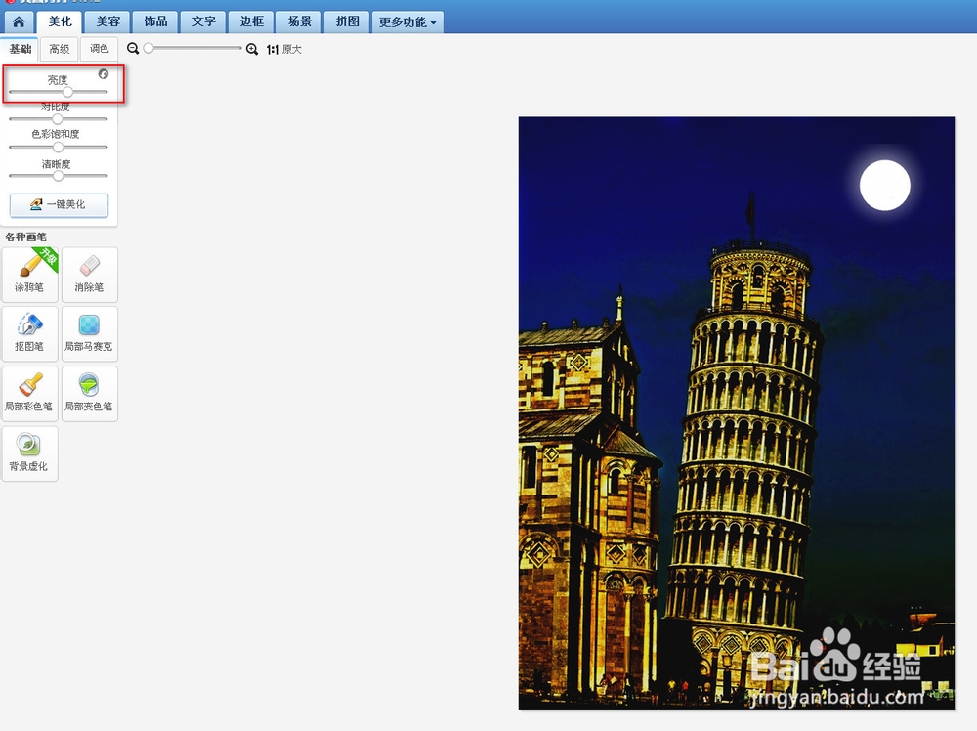Screen dimensions: 977x731
Task: Select the 局部马赛克 mosaic tool
Action: (90, 333)
